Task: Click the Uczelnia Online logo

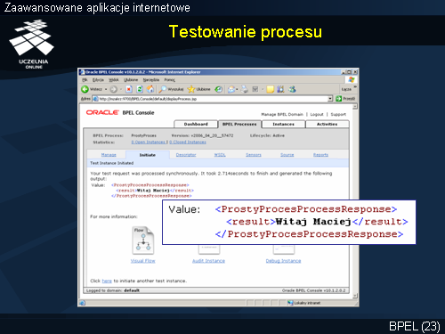Action: 32,44
